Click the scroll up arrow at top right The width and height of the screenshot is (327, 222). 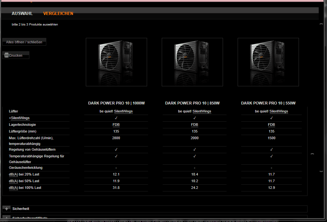(321, 24)
